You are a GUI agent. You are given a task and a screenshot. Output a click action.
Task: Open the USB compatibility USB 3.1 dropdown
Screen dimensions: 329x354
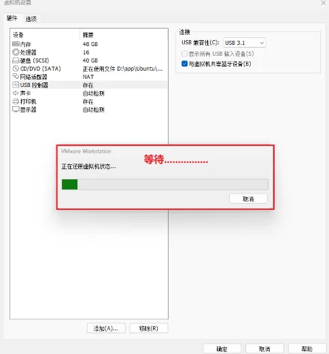point(244,43)
